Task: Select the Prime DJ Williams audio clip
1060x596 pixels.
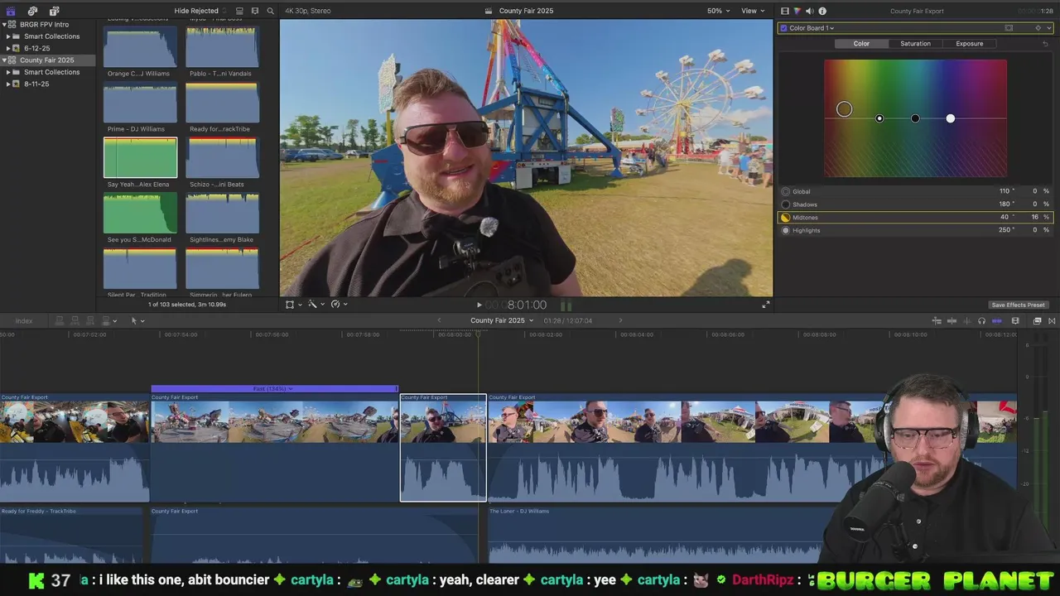Action: [140, 103]
